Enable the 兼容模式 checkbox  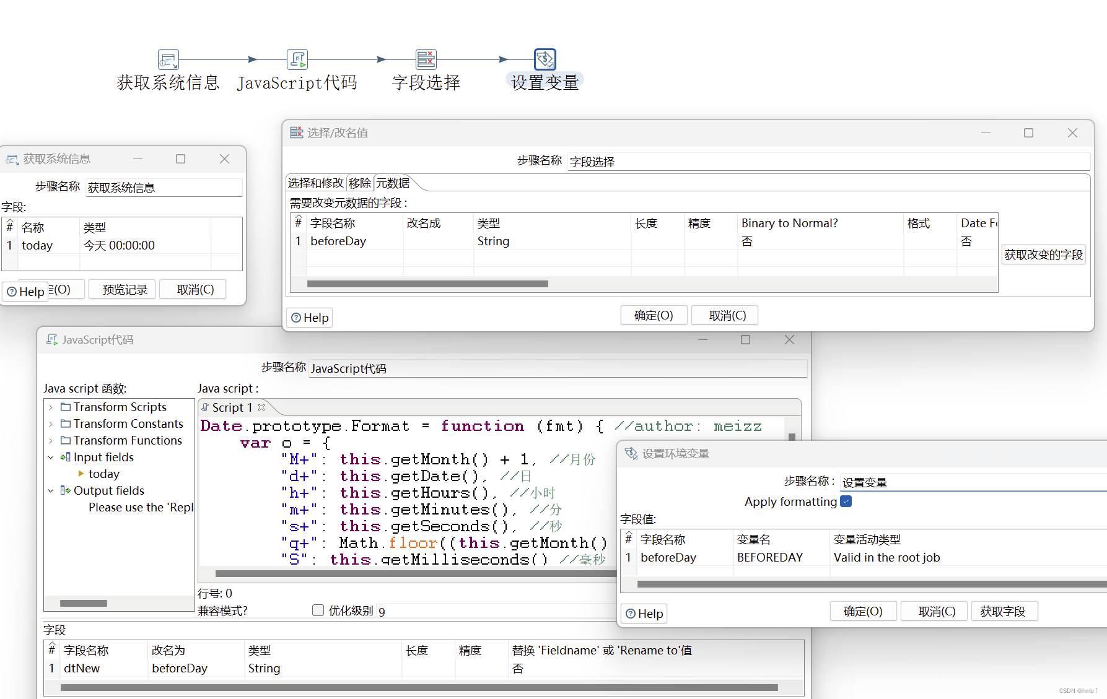(x=318, y=610)
